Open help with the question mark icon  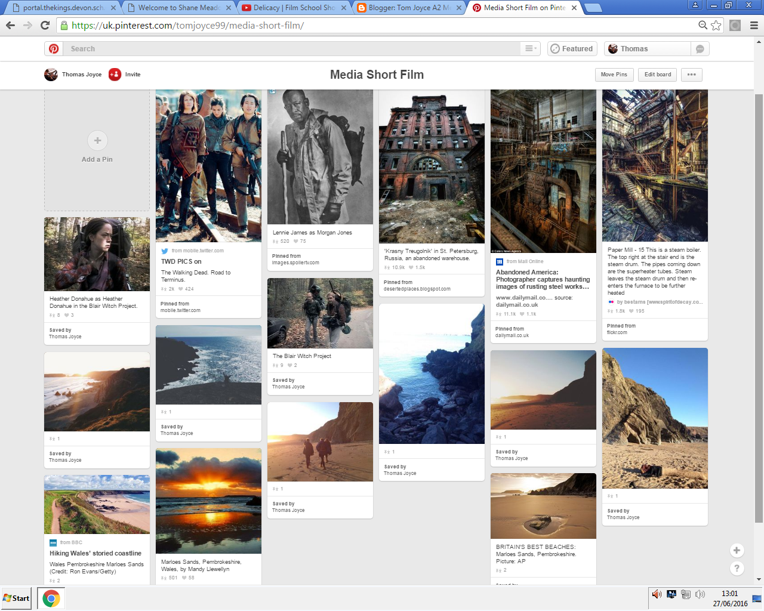coord(737,568)
